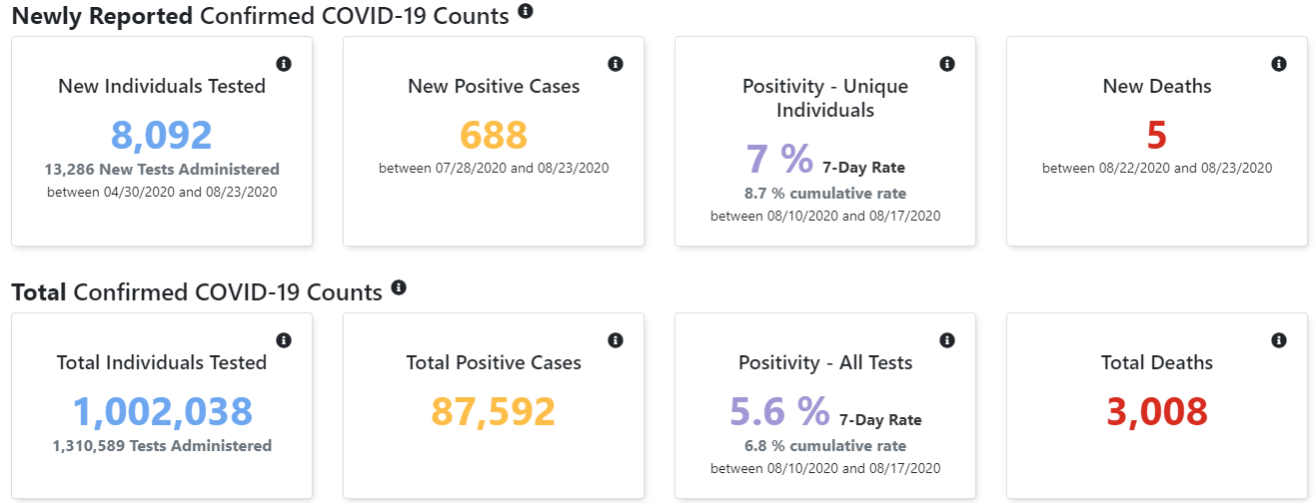The height and width of the screenshot is (503, 1315).
Task: Click info icon on New Deaths card
Action: coord(1279,64)
